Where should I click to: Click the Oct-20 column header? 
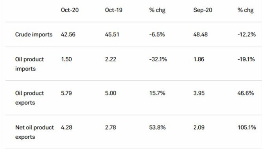click(x=70, y=10)
